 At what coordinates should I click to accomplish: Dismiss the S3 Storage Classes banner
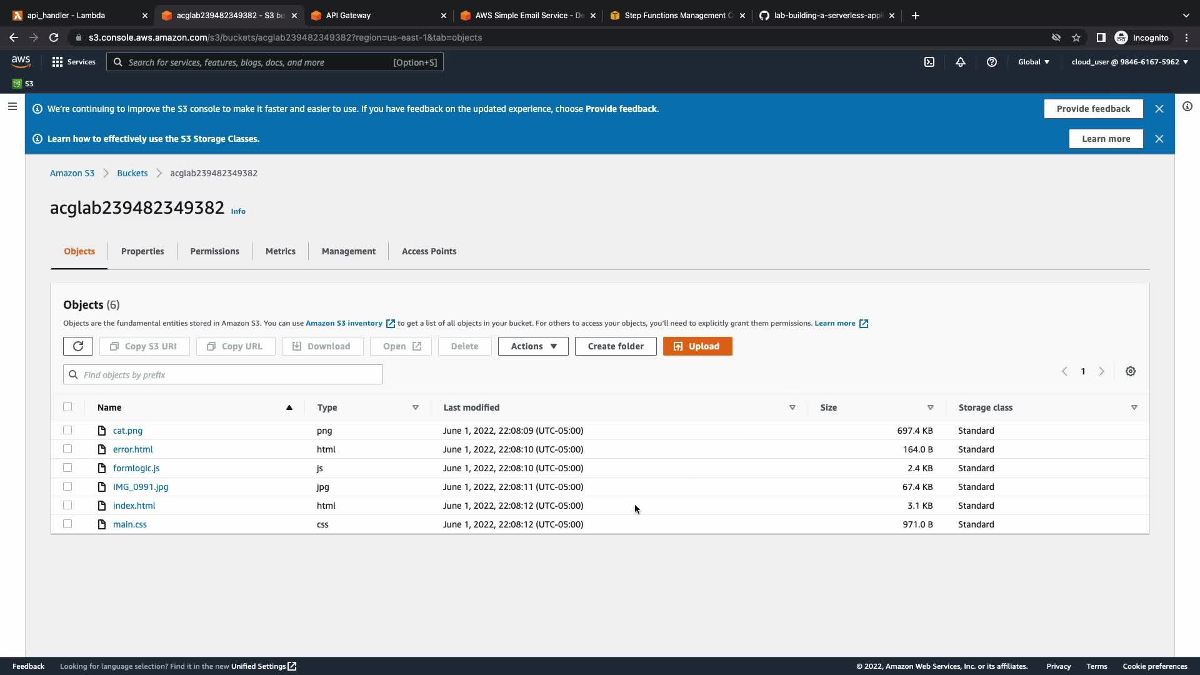(x=1159, y=139)
